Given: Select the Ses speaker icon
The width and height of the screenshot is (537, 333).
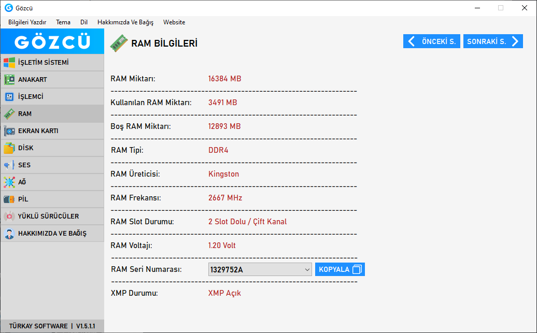Looking at the screenshot, I should [x=9, y=165].
